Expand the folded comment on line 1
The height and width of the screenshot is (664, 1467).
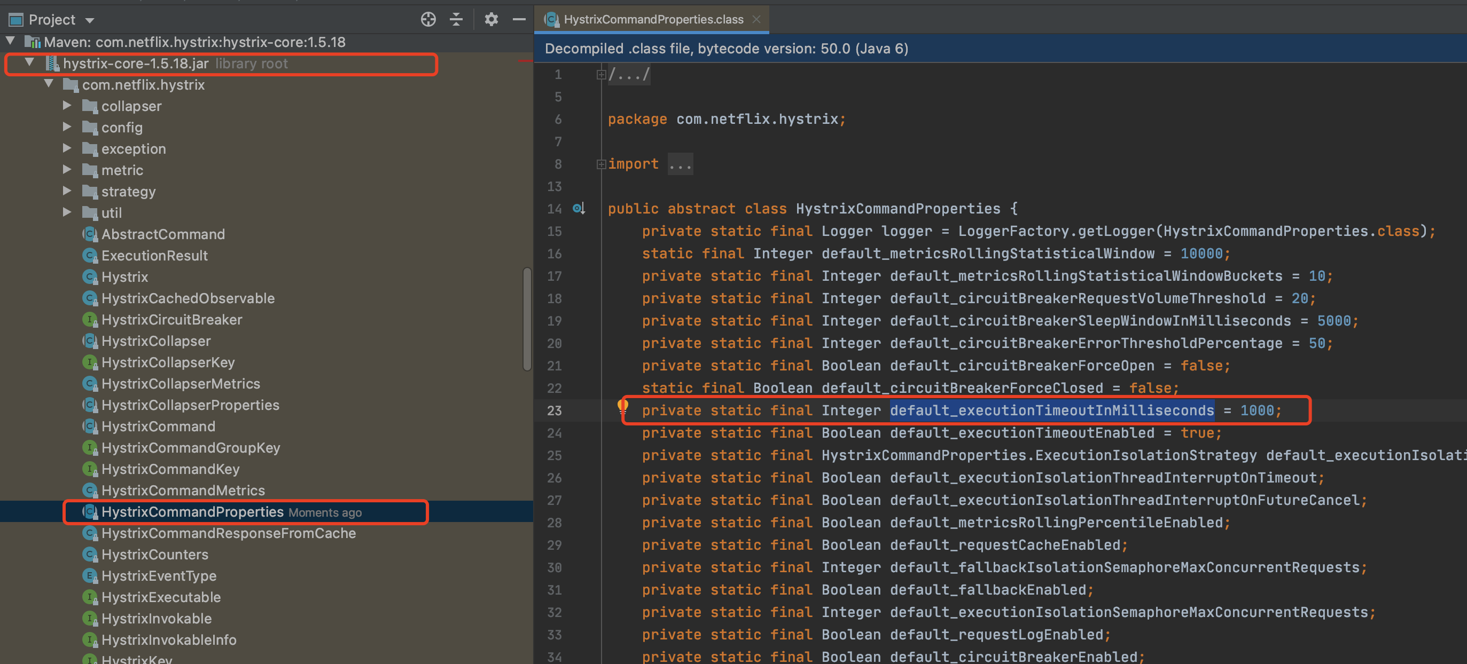click(x=601, y=75)
